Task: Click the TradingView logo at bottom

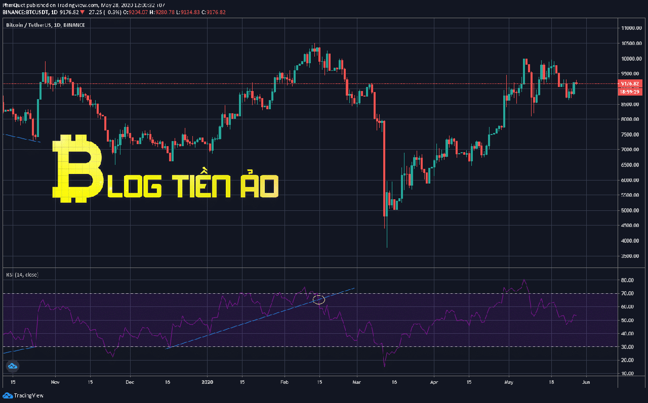Action: 23,395
